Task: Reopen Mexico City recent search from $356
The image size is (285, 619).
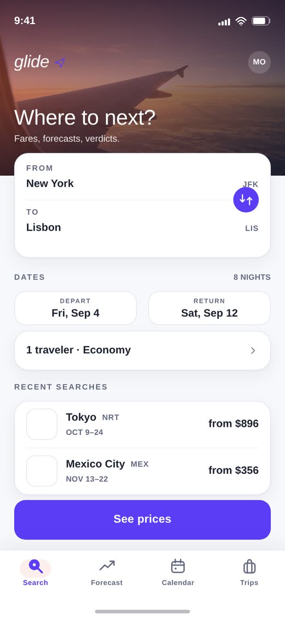Action: tap(142, 471)
